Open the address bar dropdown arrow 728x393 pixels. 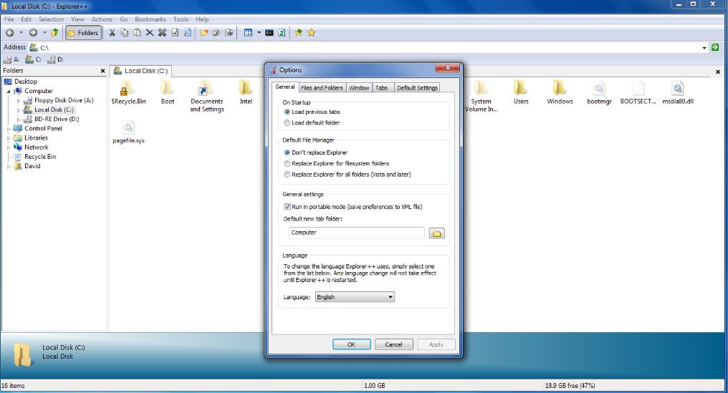704,47
